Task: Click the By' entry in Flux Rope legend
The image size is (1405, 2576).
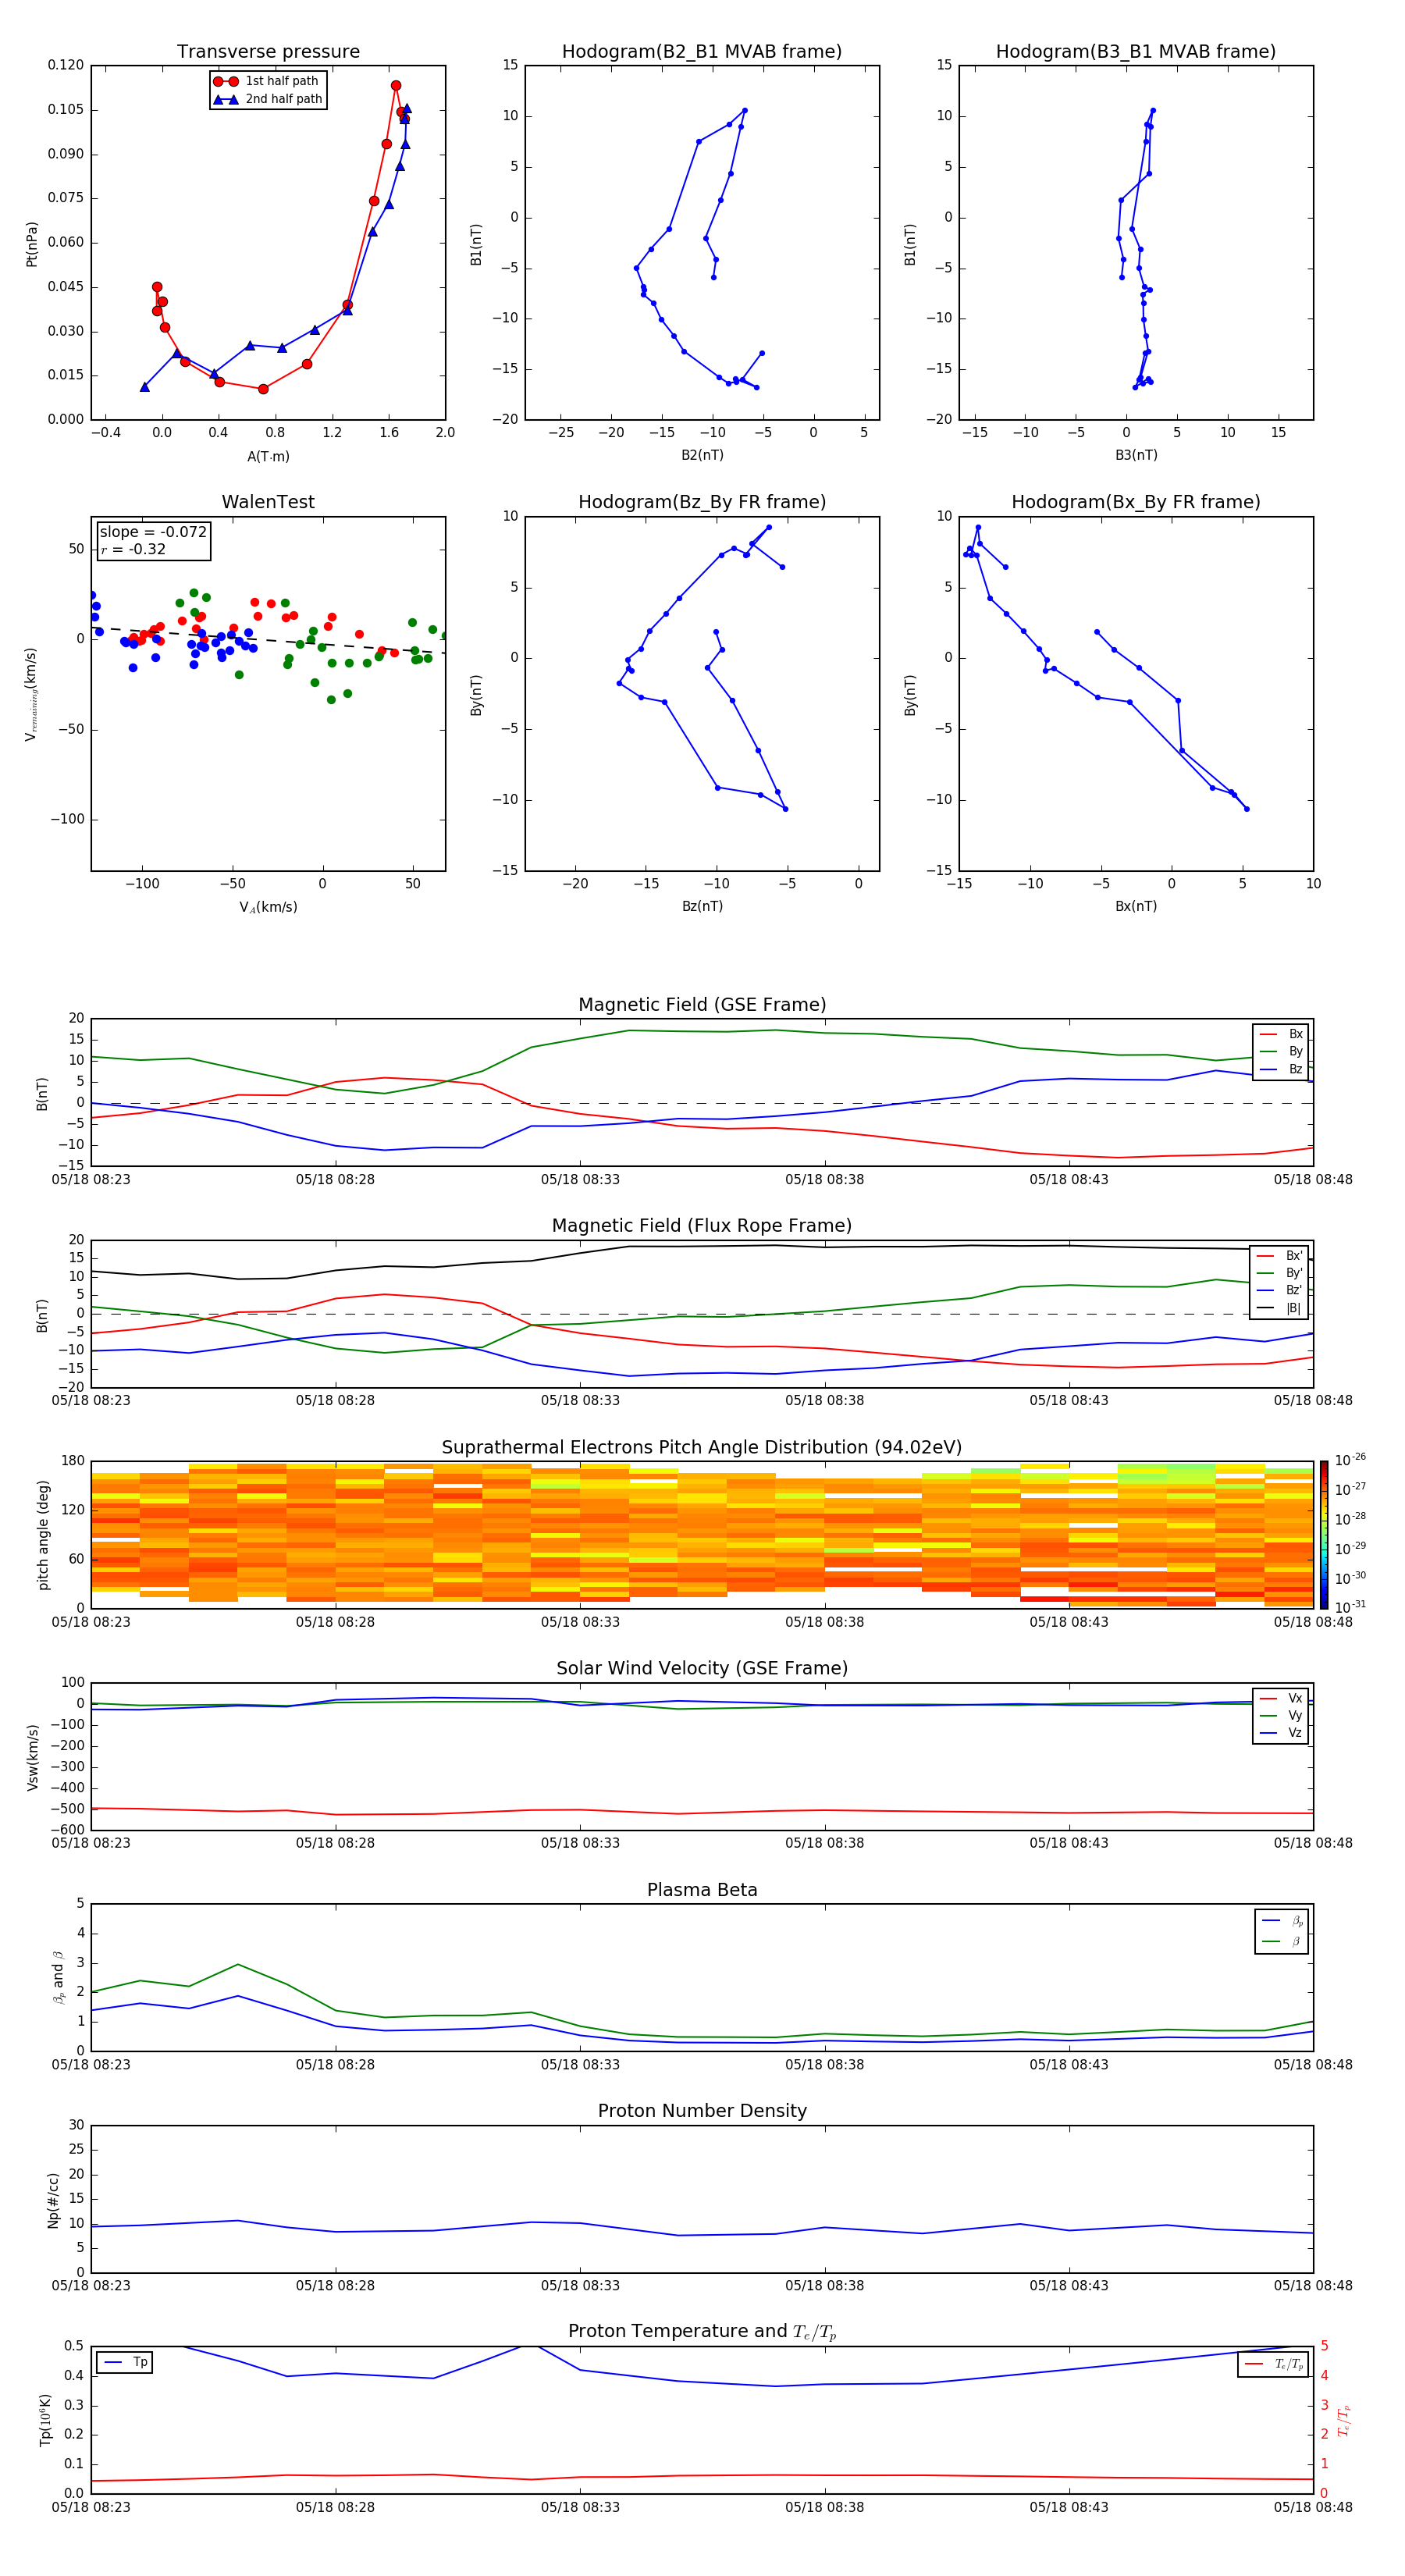Action: [x=1279, y=1273]
